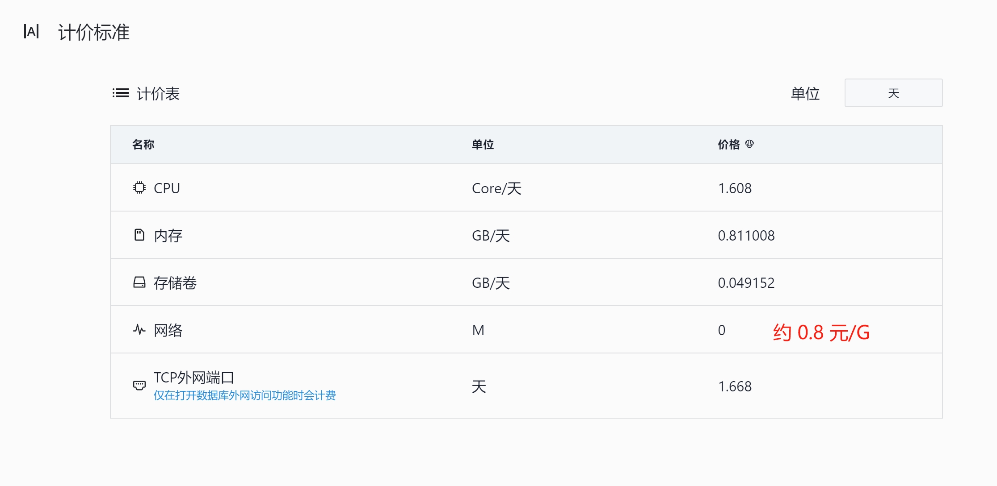
Task: Click the shell icon beside 价格 header
Action: (x=749, y=144)
